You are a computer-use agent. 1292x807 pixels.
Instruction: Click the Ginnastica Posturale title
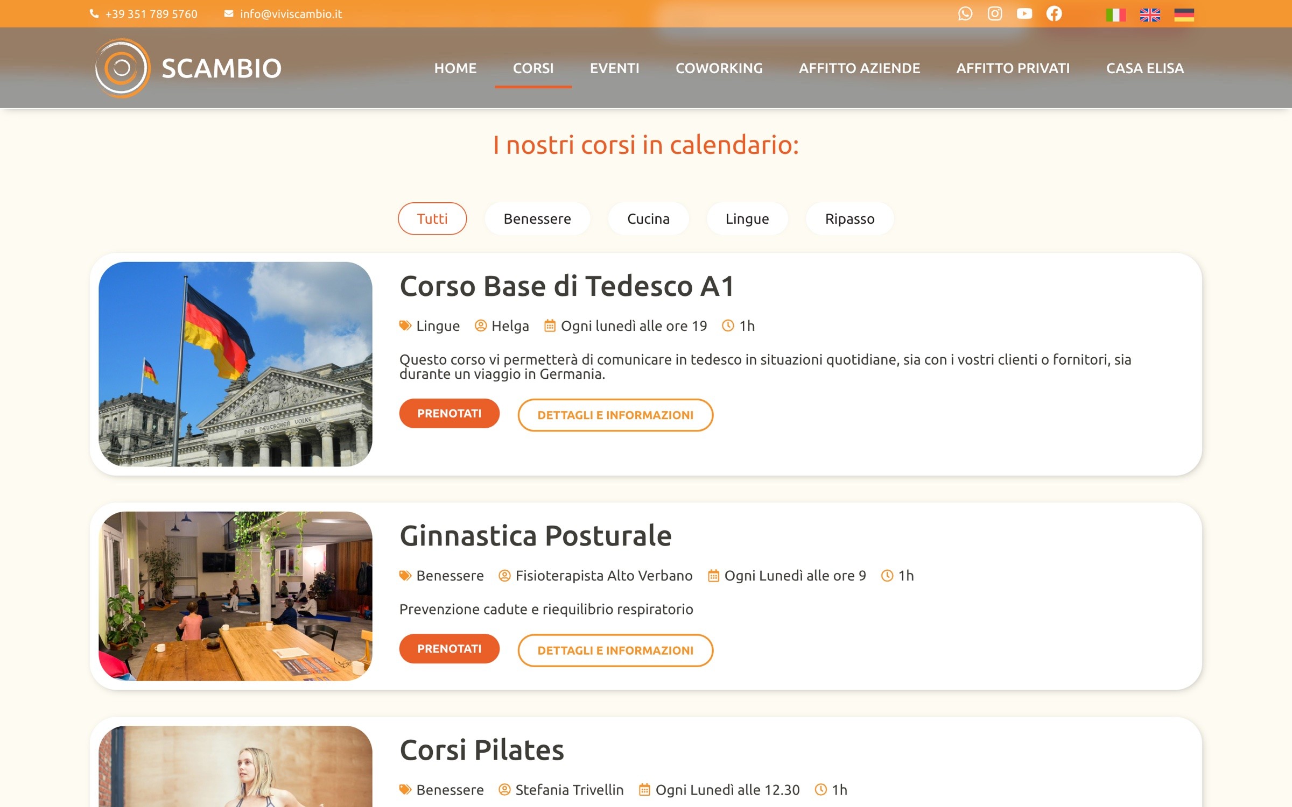click(x=536, y=536)
